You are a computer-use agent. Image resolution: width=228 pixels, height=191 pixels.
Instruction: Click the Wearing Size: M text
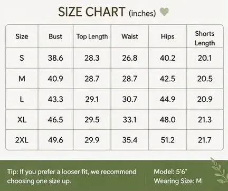(178, 181)
